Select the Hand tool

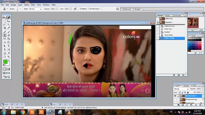point(5,57)
